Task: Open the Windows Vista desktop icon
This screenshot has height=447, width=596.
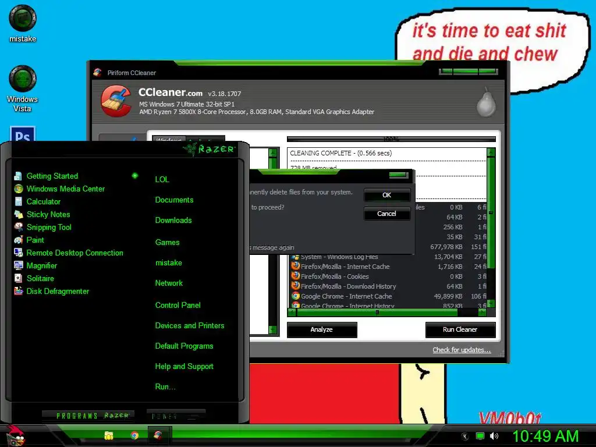Action: pyautogui.click(x=23, y=88)
